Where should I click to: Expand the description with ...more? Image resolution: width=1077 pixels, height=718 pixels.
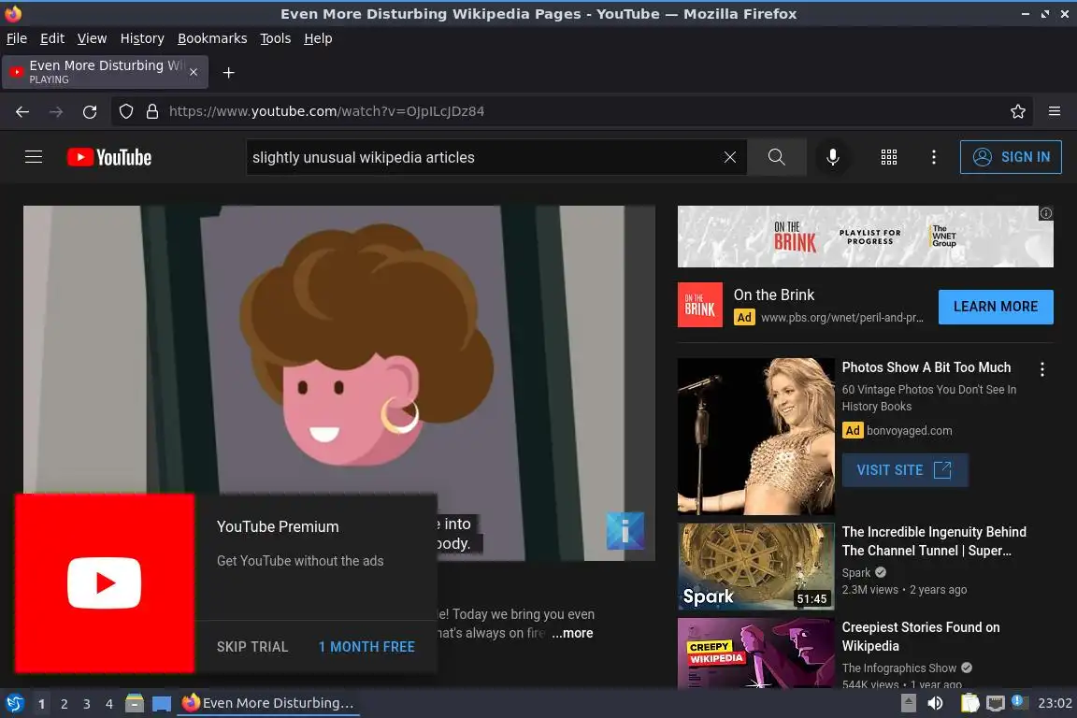572,633
